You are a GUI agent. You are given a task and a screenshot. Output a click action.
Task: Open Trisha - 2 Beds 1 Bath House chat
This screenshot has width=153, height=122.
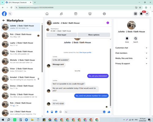[x=21, y=53]
